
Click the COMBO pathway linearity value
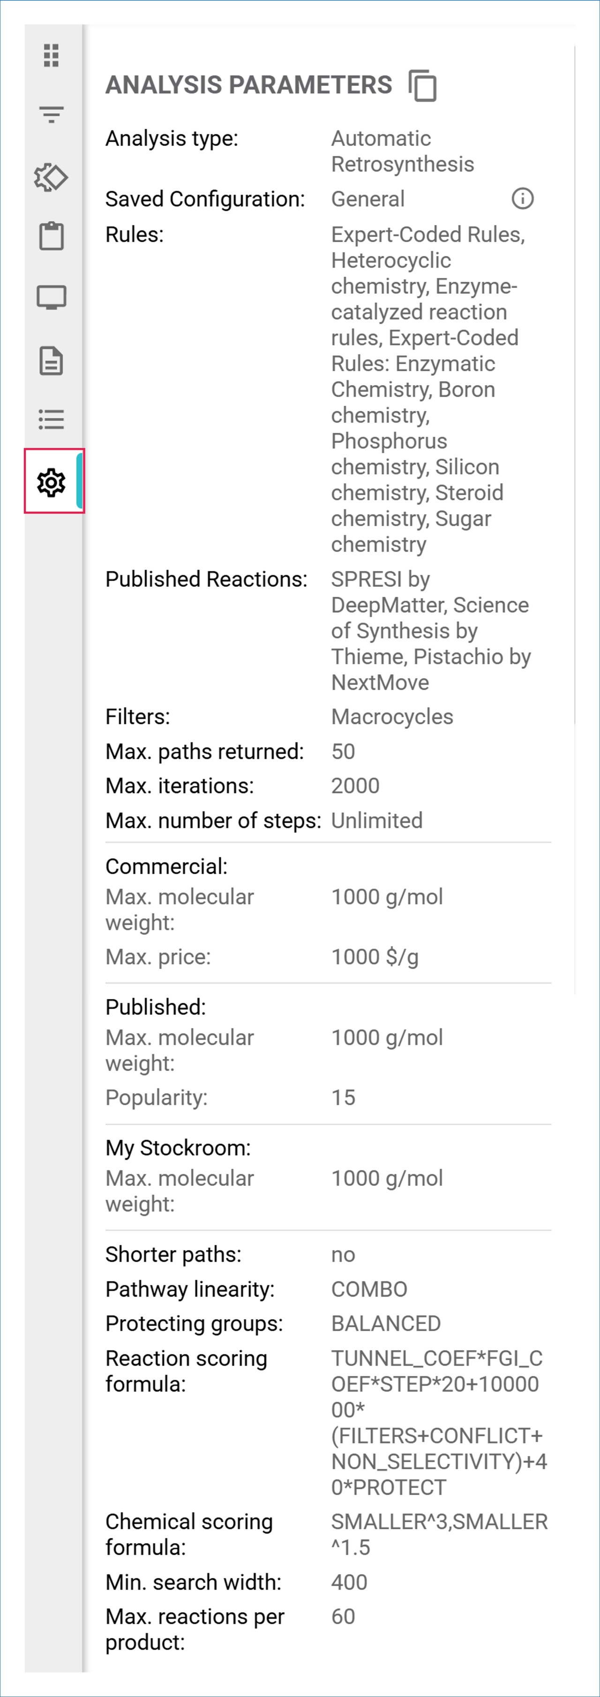(x=369, y=1289)
